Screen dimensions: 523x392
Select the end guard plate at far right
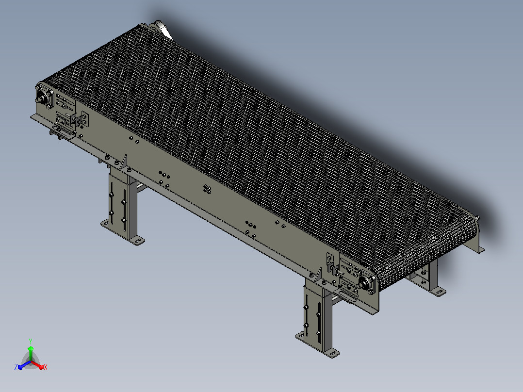click(471, 230)
